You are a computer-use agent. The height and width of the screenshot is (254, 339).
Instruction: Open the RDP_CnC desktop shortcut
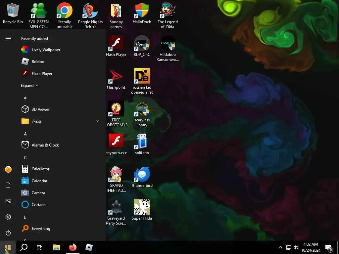(x=142, y=46)
